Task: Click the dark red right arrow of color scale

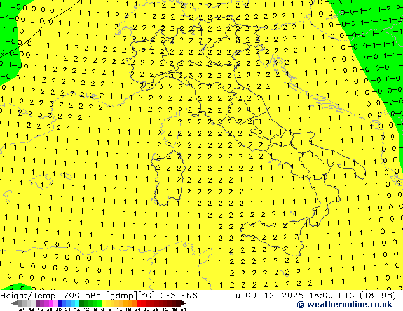Action: point(183,303)
